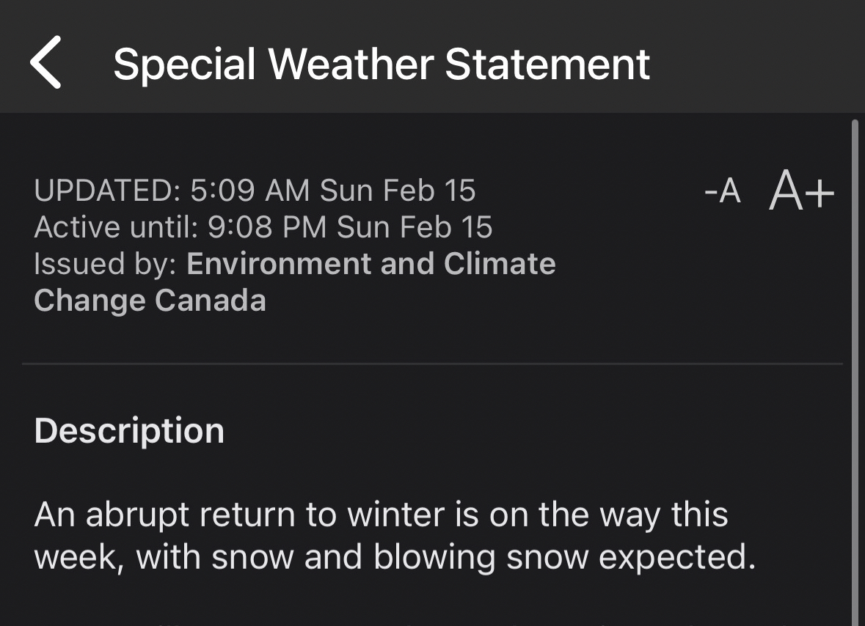Go back using the left arrow
The height and width of the screenshot is (626, 865).
click(46, 63)
